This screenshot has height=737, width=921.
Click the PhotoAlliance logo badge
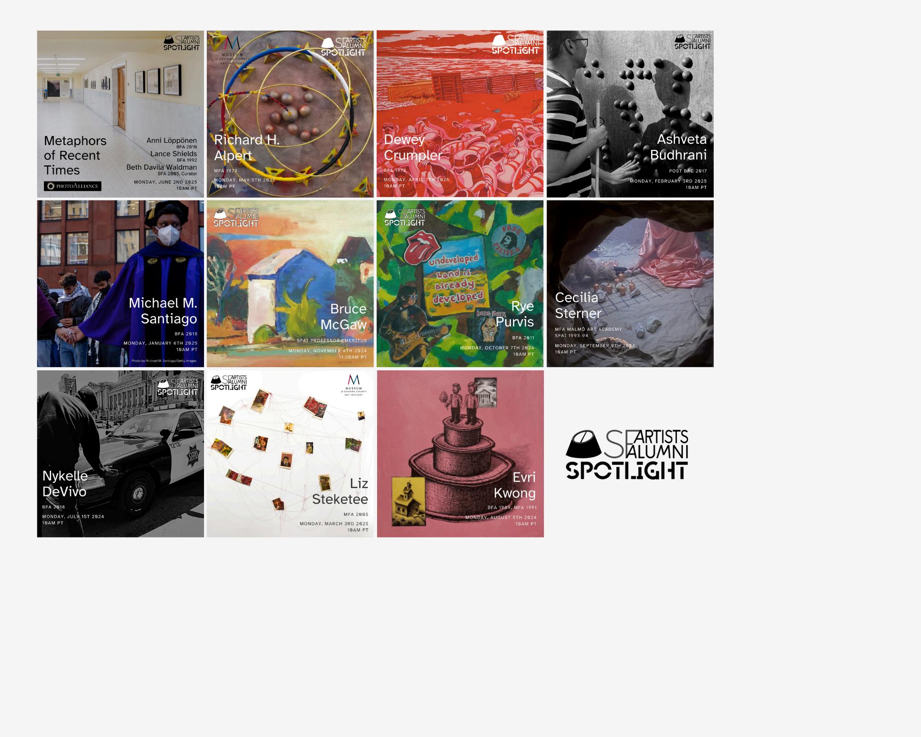pyautogui.click(x=72, y=186)
